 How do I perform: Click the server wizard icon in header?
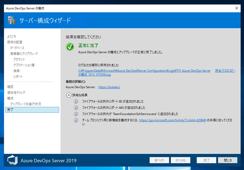tap(12, 20)
